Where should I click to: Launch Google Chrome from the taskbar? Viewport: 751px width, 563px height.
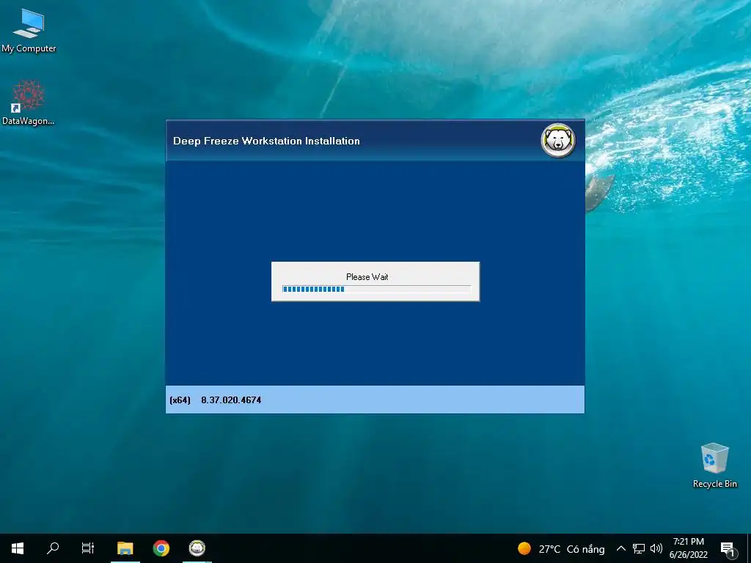(161, 548)
